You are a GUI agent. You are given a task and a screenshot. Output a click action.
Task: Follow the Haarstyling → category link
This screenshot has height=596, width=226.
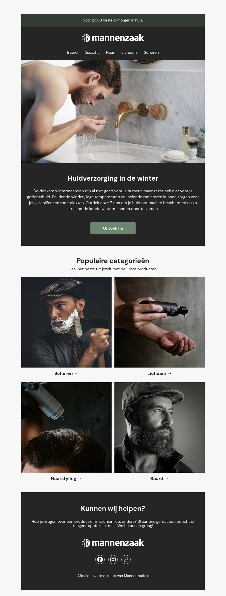pyautogui.click(x=66, y=478)
